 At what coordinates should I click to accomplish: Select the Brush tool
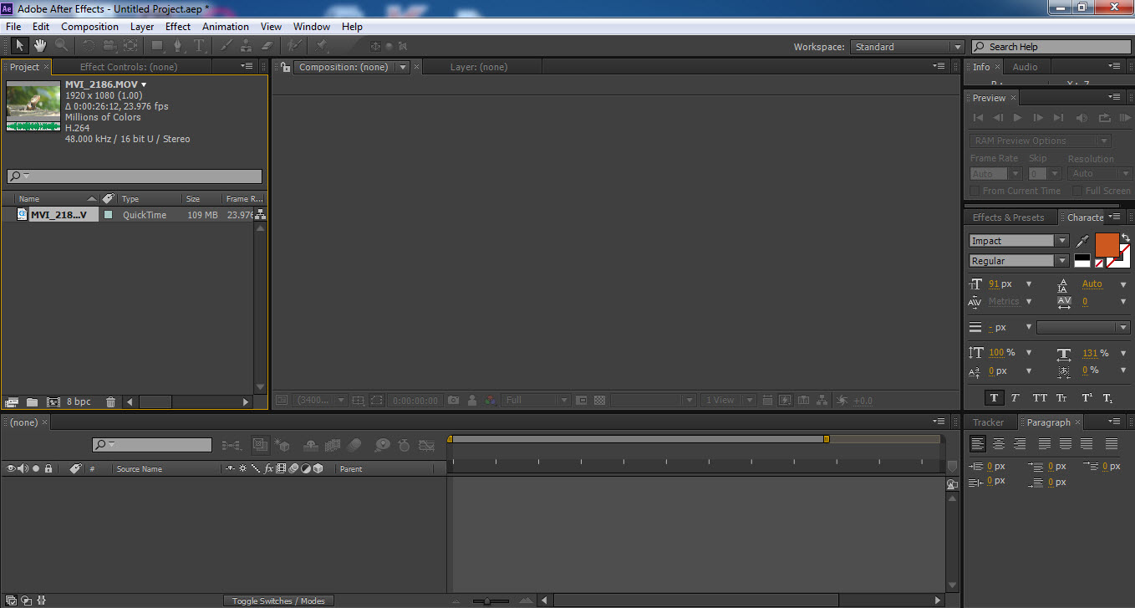point(226,46)
